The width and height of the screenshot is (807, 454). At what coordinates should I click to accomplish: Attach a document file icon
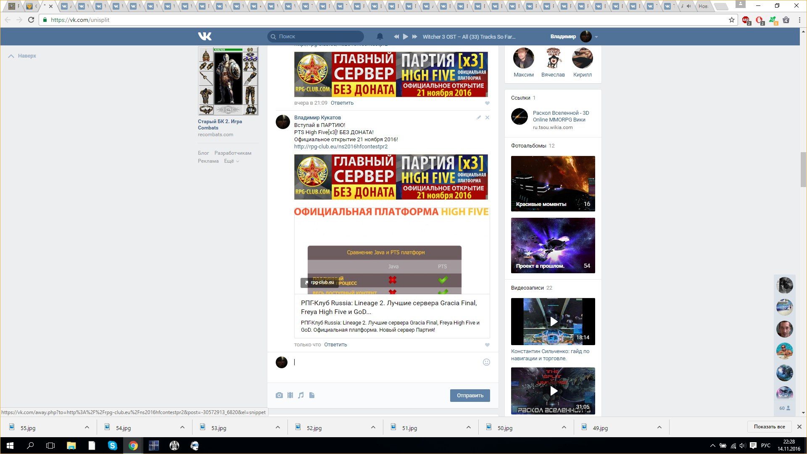pos(312,395)
